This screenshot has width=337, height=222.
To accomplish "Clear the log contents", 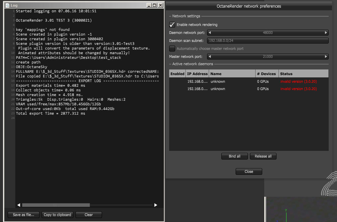I will click(88, 215).
